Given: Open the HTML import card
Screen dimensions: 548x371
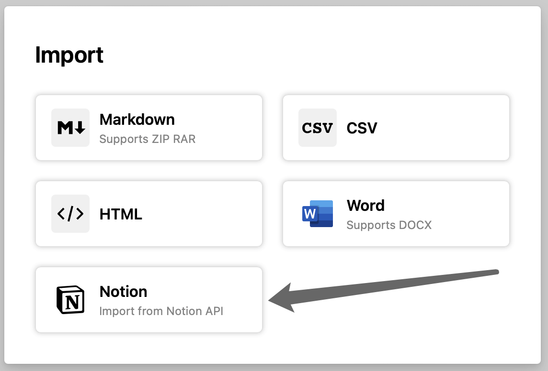Looking at the screenshot, I should tap(148, 214).
